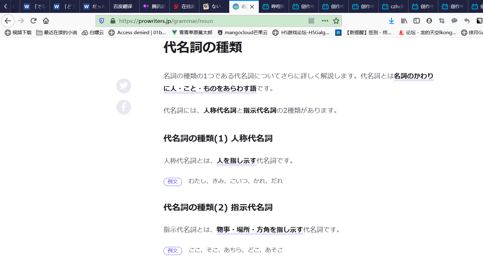Switch to the だった Word tab

pyautogui.click(x=95, y=7)
